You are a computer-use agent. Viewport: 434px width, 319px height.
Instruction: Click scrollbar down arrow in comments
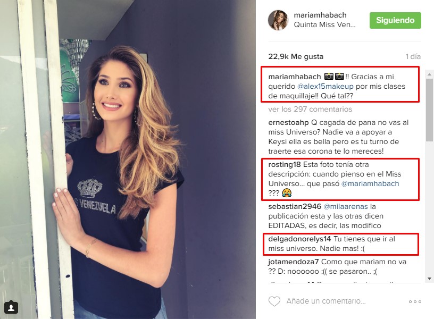pyautogui.click(x=429, y=279)
